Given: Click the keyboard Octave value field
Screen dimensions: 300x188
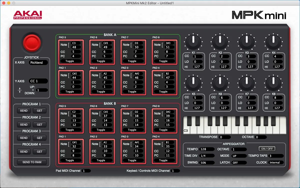Looking at the screenshot, I should (261, 137).
